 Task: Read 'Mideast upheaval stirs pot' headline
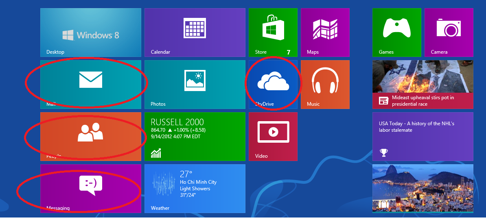tap(423, 101)
